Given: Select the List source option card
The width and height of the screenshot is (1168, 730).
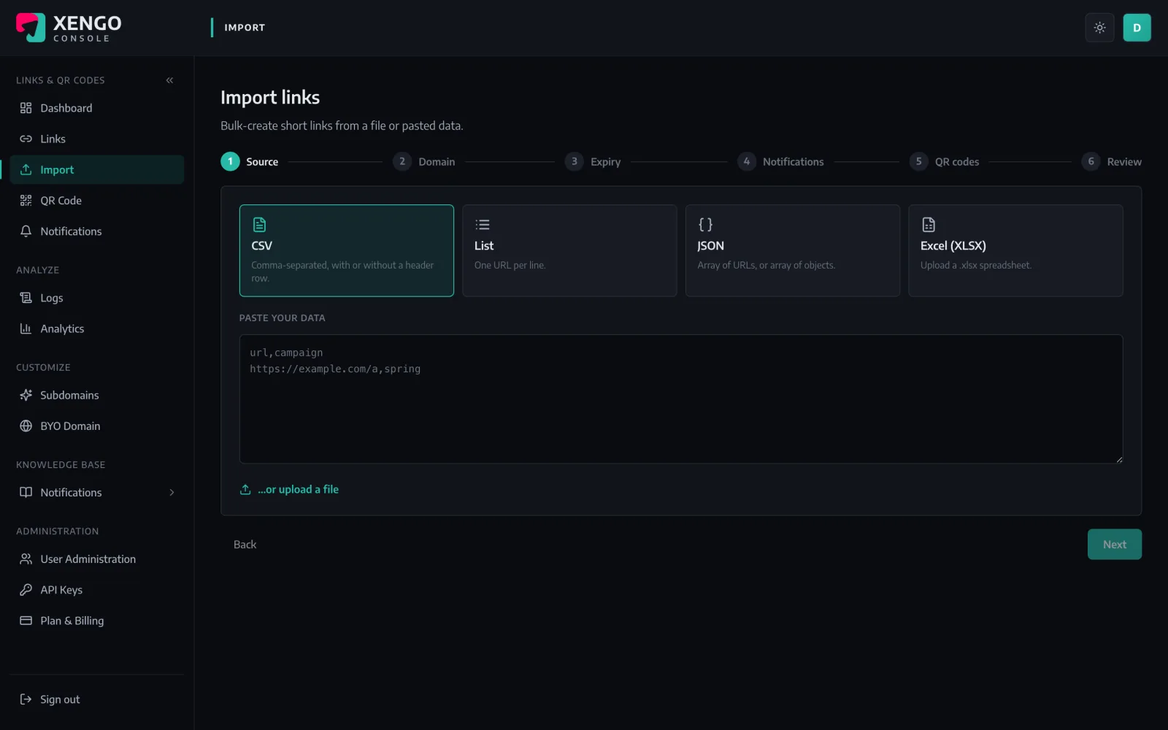Looking at the screenshot, I should click(569, 250).
